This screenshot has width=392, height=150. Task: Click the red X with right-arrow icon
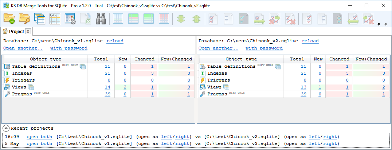[x=274, y=19]
